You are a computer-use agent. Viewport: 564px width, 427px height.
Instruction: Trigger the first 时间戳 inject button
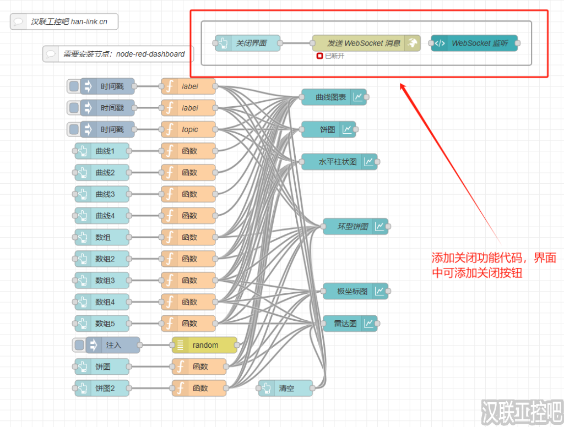tap(74, 86)
